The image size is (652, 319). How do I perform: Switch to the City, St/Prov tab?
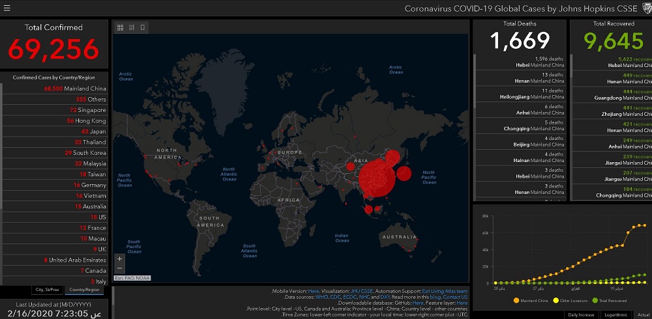(x=49, y=290)
